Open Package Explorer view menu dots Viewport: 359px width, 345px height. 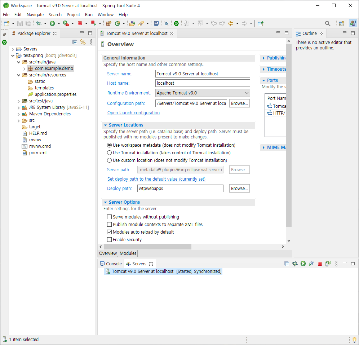91,42
